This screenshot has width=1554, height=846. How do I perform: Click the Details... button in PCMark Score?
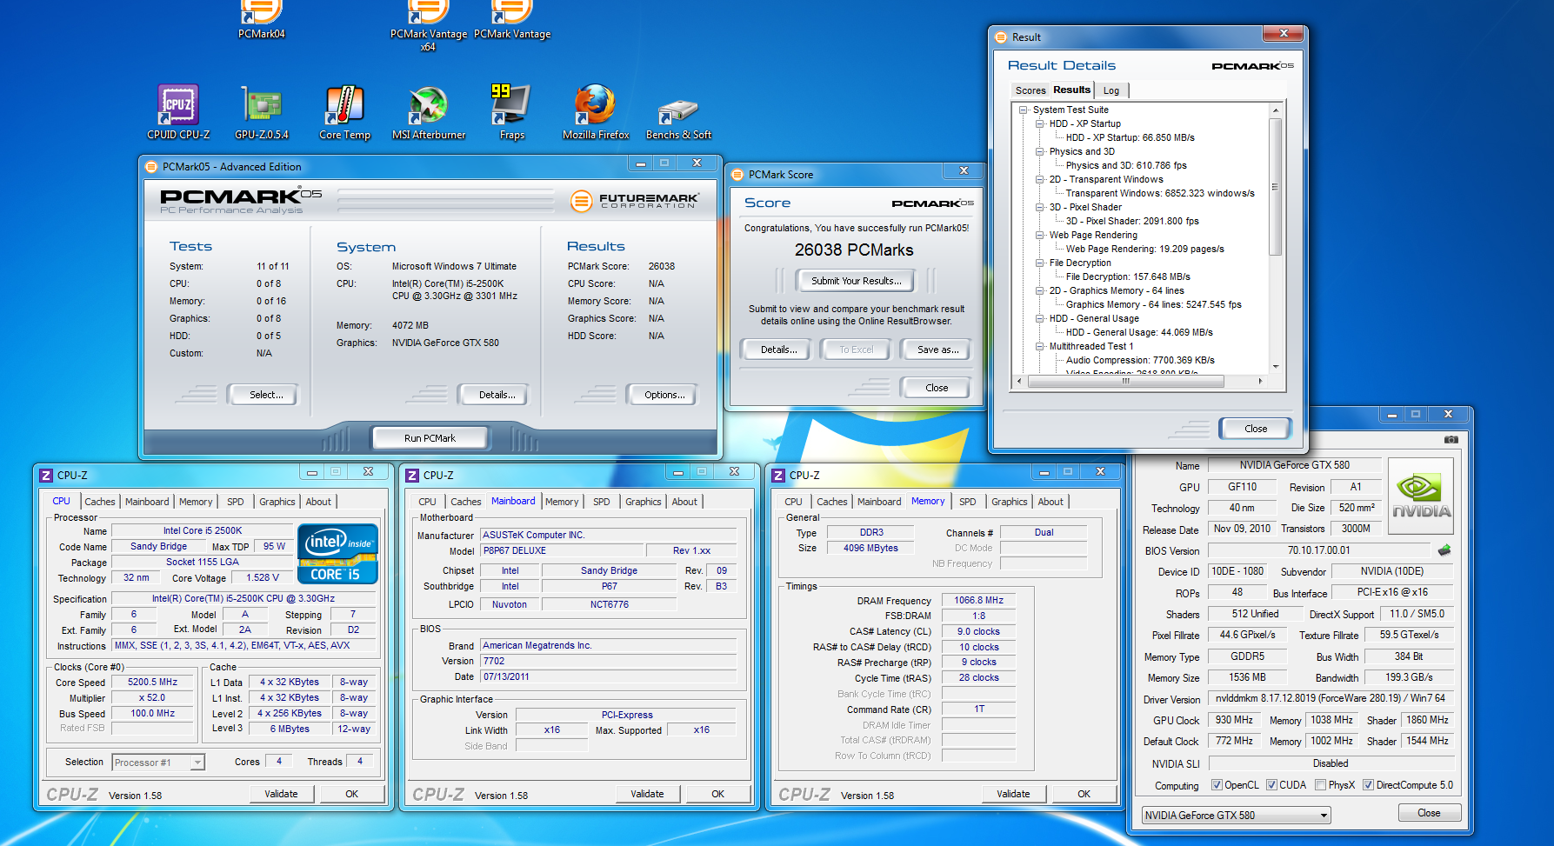point(778,350)
